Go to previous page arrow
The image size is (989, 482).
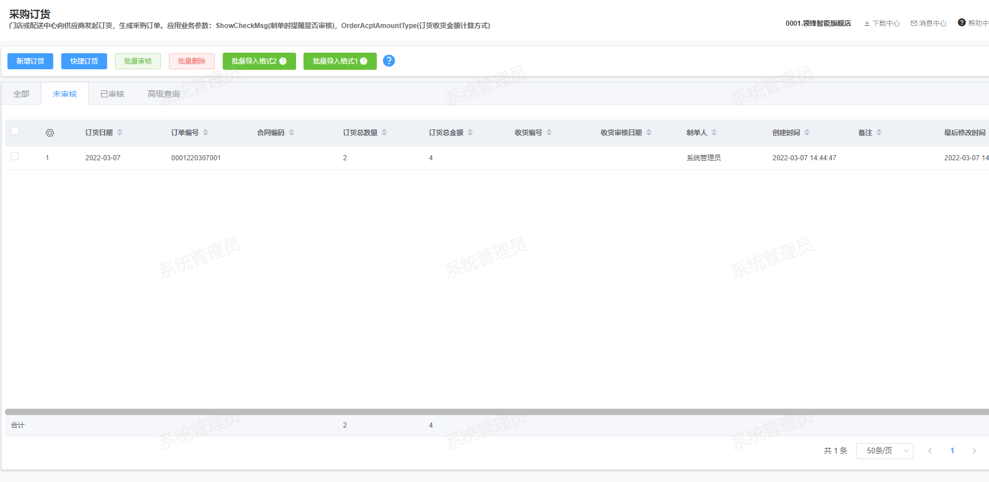(930, 451)
